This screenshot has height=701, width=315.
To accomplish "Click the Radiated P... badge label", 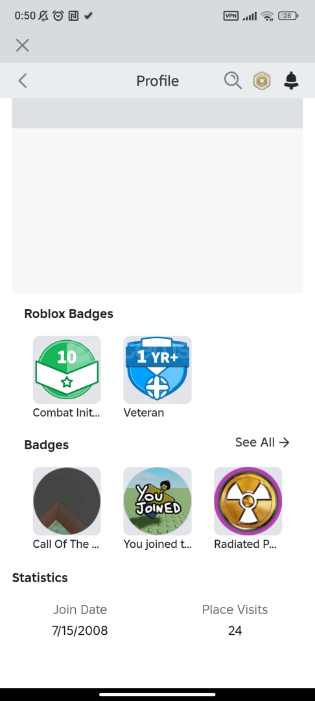I will tap(246, 544).
